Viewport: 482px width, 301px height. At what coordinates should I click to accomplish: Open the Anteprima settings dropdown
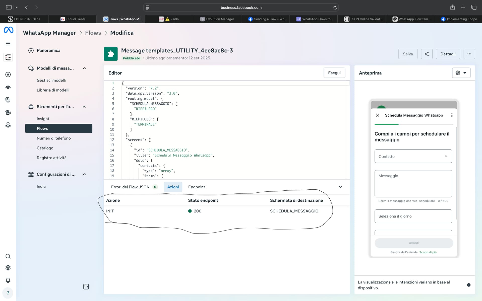coord(461,73)
